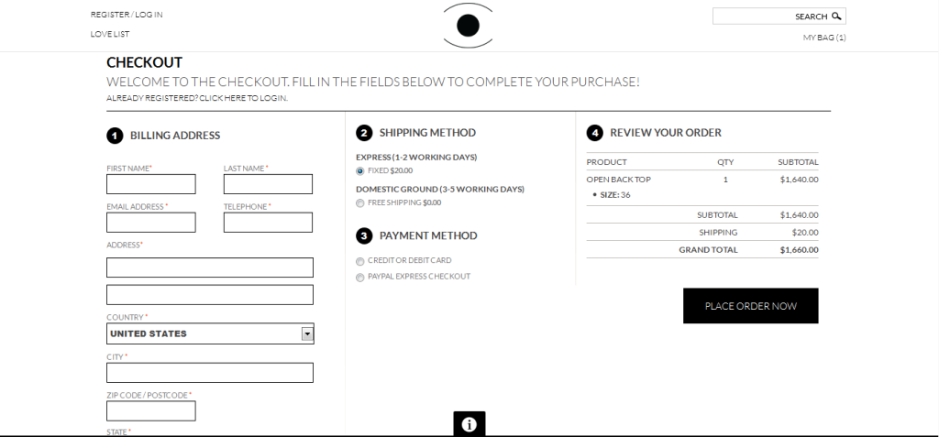939x437 pixels.
Task: Focus the Last Name field
Action: tap(268, 184)
